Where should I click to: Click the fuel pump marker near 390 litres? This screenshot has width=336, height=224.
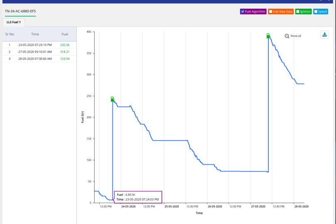click(x=268, y=36)
